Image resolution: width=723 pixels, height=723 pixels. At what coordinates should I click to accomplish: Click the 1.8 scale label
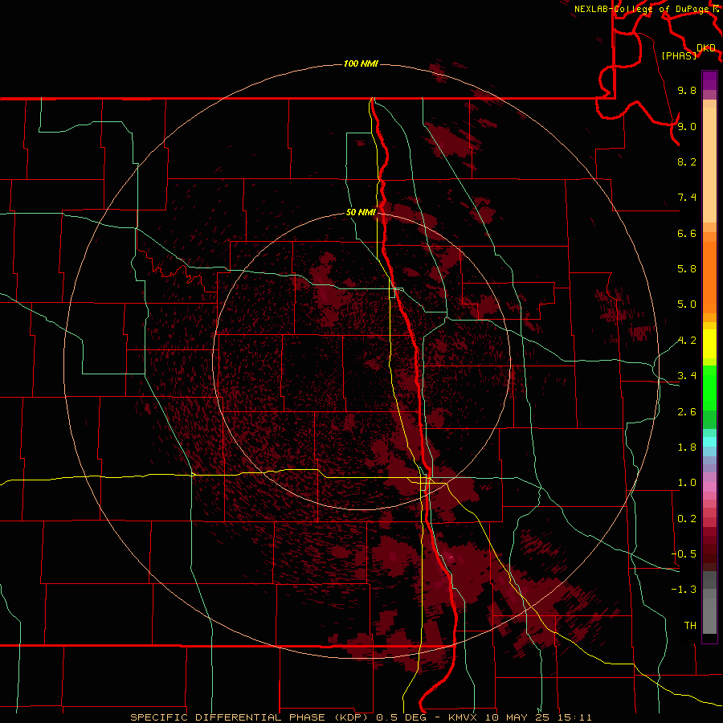click(x=687, y=447)
